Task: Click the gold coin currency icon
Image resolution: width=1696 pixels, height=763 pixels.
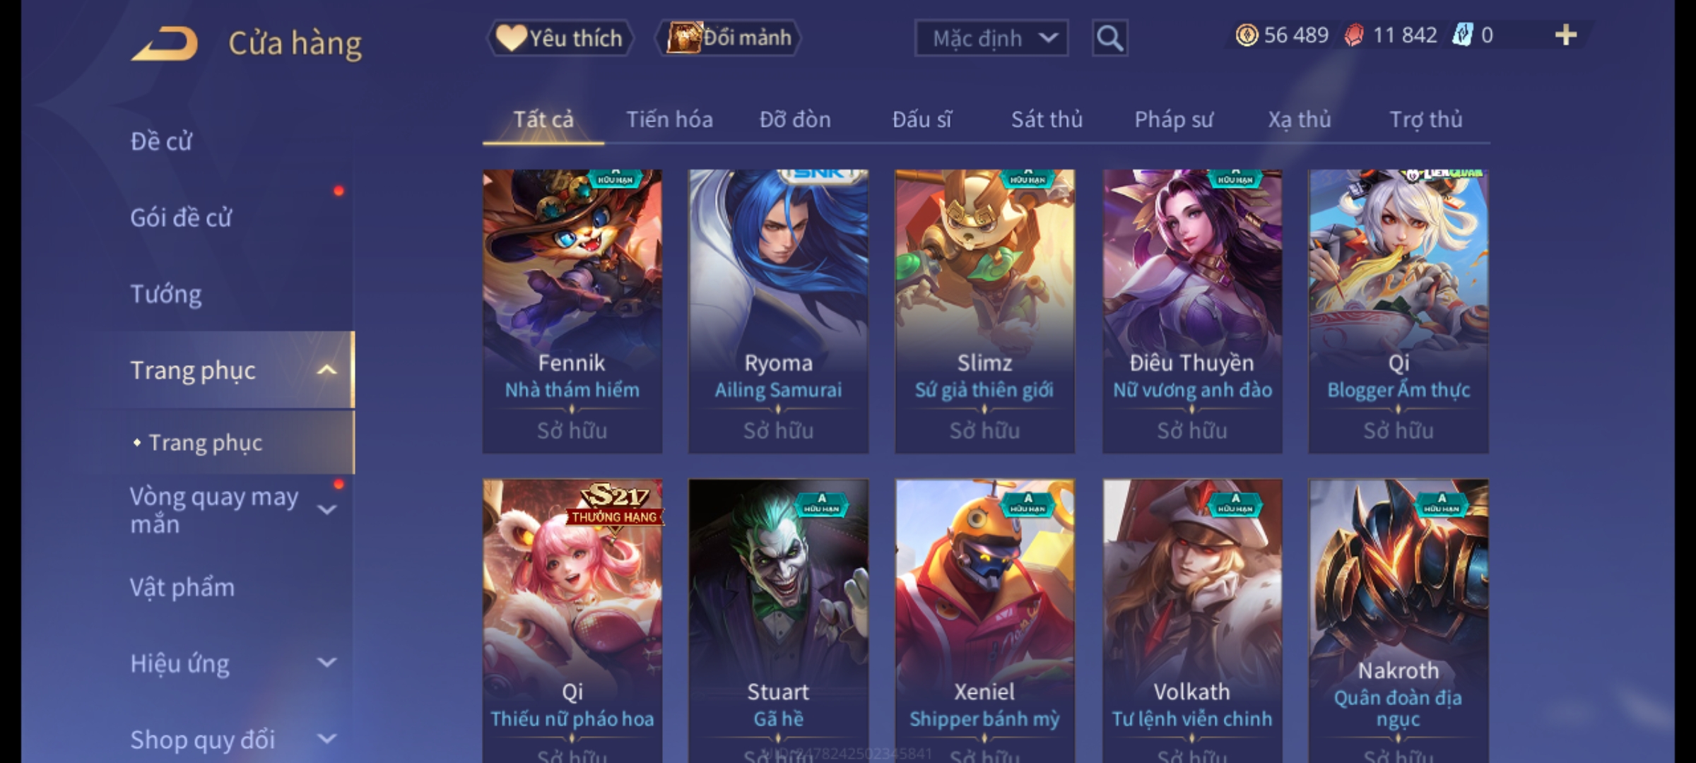Action: click(1247, 35)
